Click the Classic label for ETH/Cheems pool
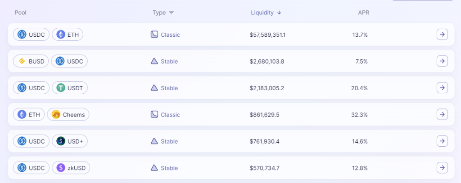The width and height of the screenshot is (461, 183). click(x=170, y=115)
